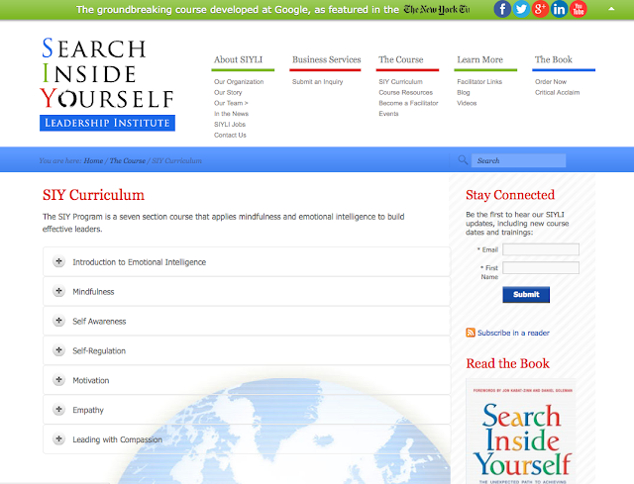Screen dimensions: 634x484
Task: Expand Introduction to Emotional Intelligence section
Action: [247, 262]
